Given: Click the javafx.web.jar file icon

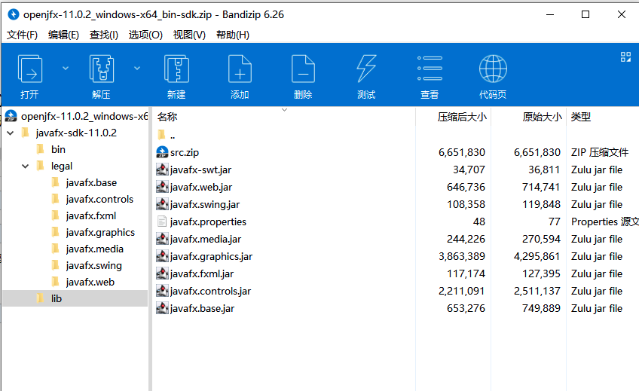Looking at the screenshot, I should pyautogui.click(x=162, y=187).
